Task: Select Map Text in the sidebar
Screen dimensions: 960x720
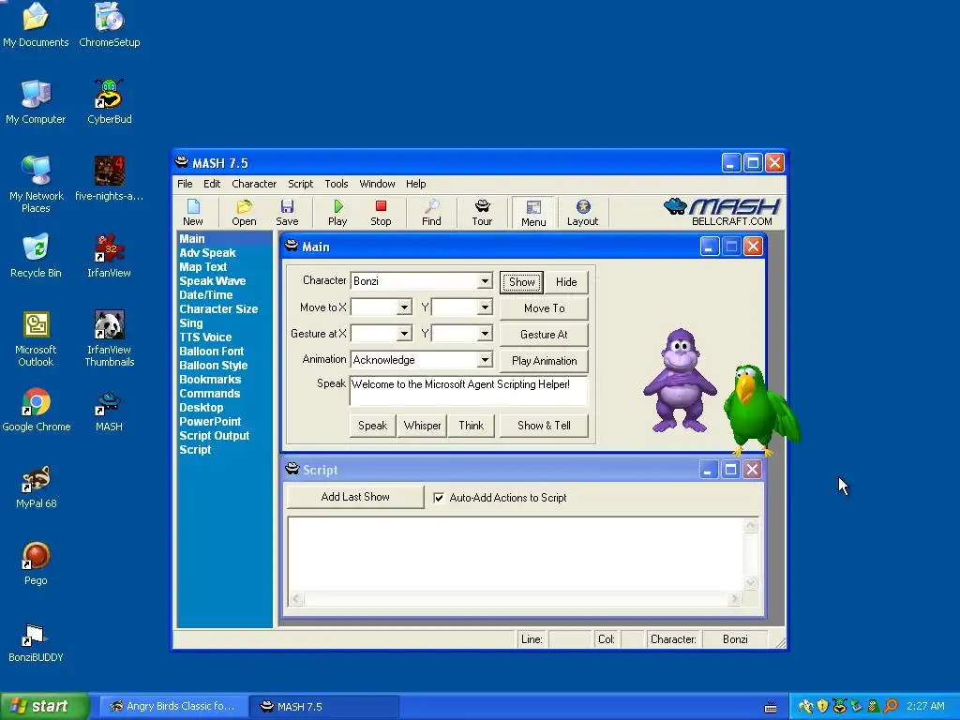Action: click(203, 267)
